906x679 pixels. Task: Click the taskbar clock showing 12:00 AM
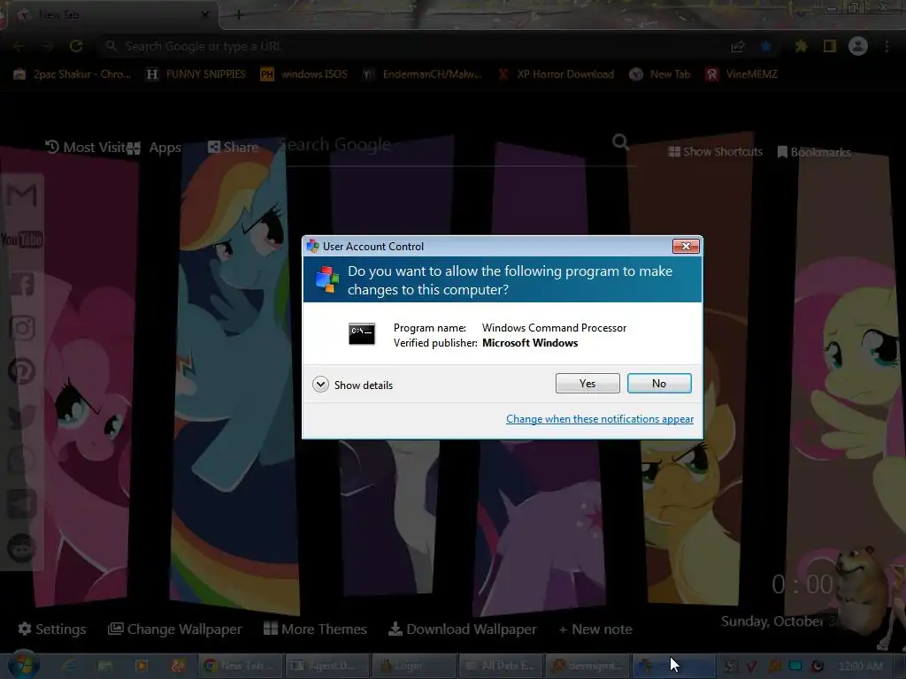(x=860, y=667)
